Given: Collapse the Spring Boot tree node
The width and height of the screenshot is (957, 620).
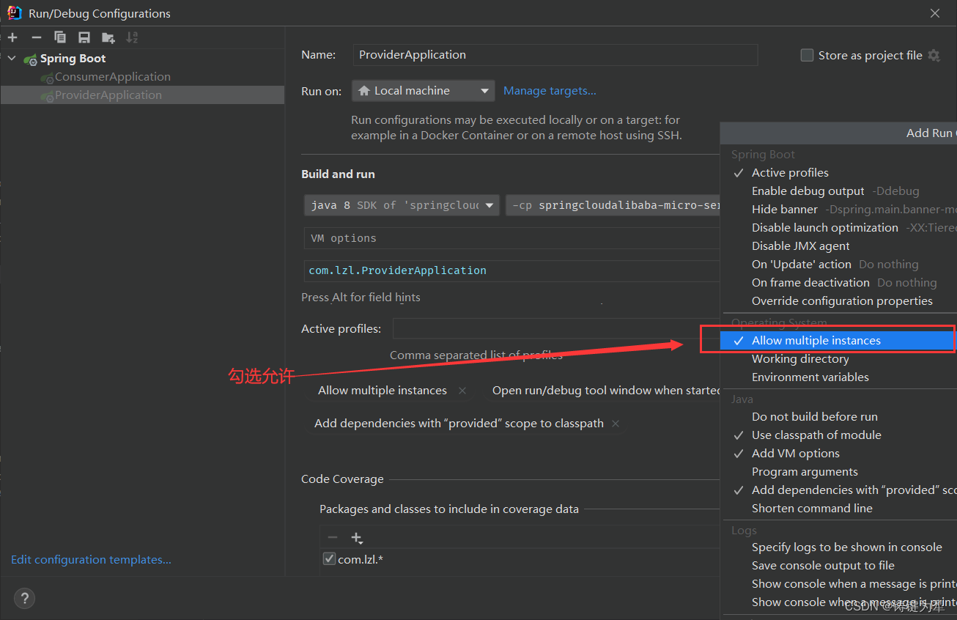Looking at the screenshot, I should (x=12, y=59).
